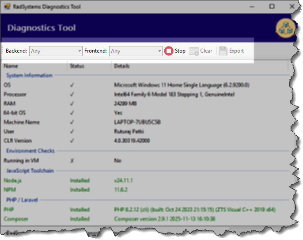Maximize the RadSystems Diagnostics Tool window
This screenshot has width=303, height=240.
(x=272, y=7)
